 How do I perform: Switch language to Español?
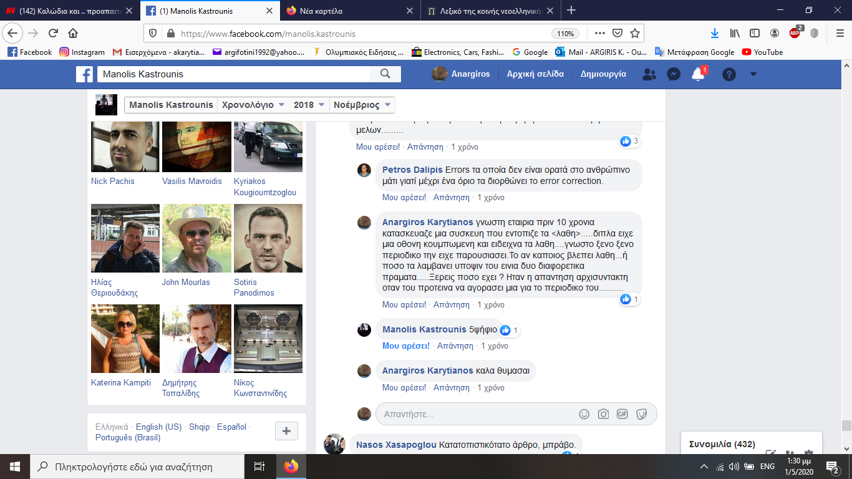(231, 427)
